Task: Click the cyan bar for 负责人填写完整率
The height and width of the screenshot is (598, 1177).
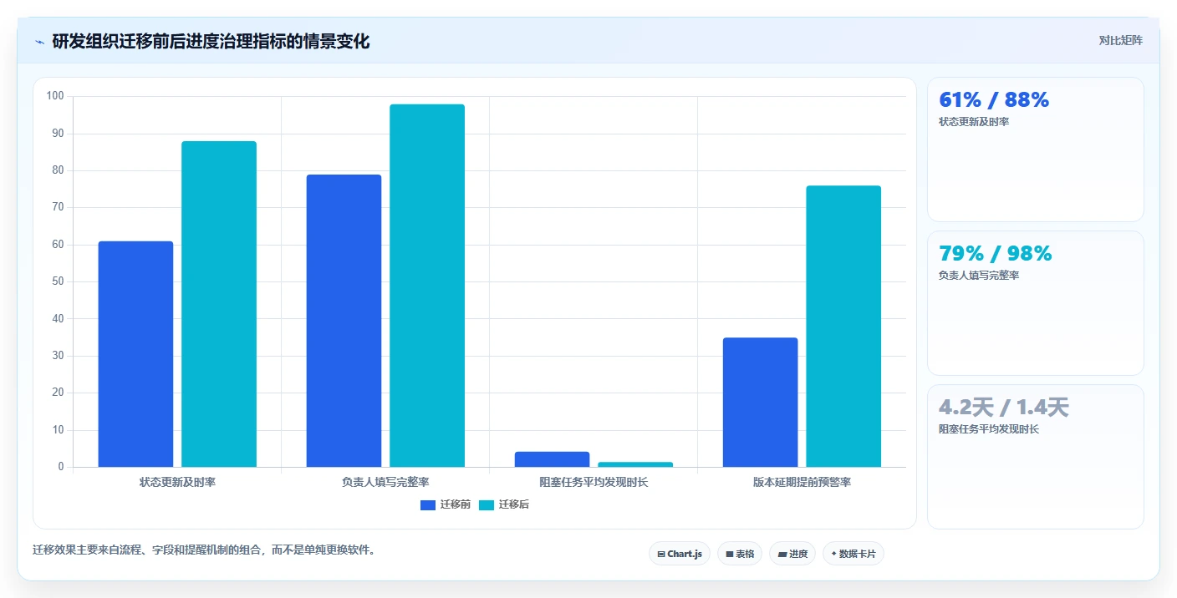Action: pyautogui.click(x=427, y=286)
